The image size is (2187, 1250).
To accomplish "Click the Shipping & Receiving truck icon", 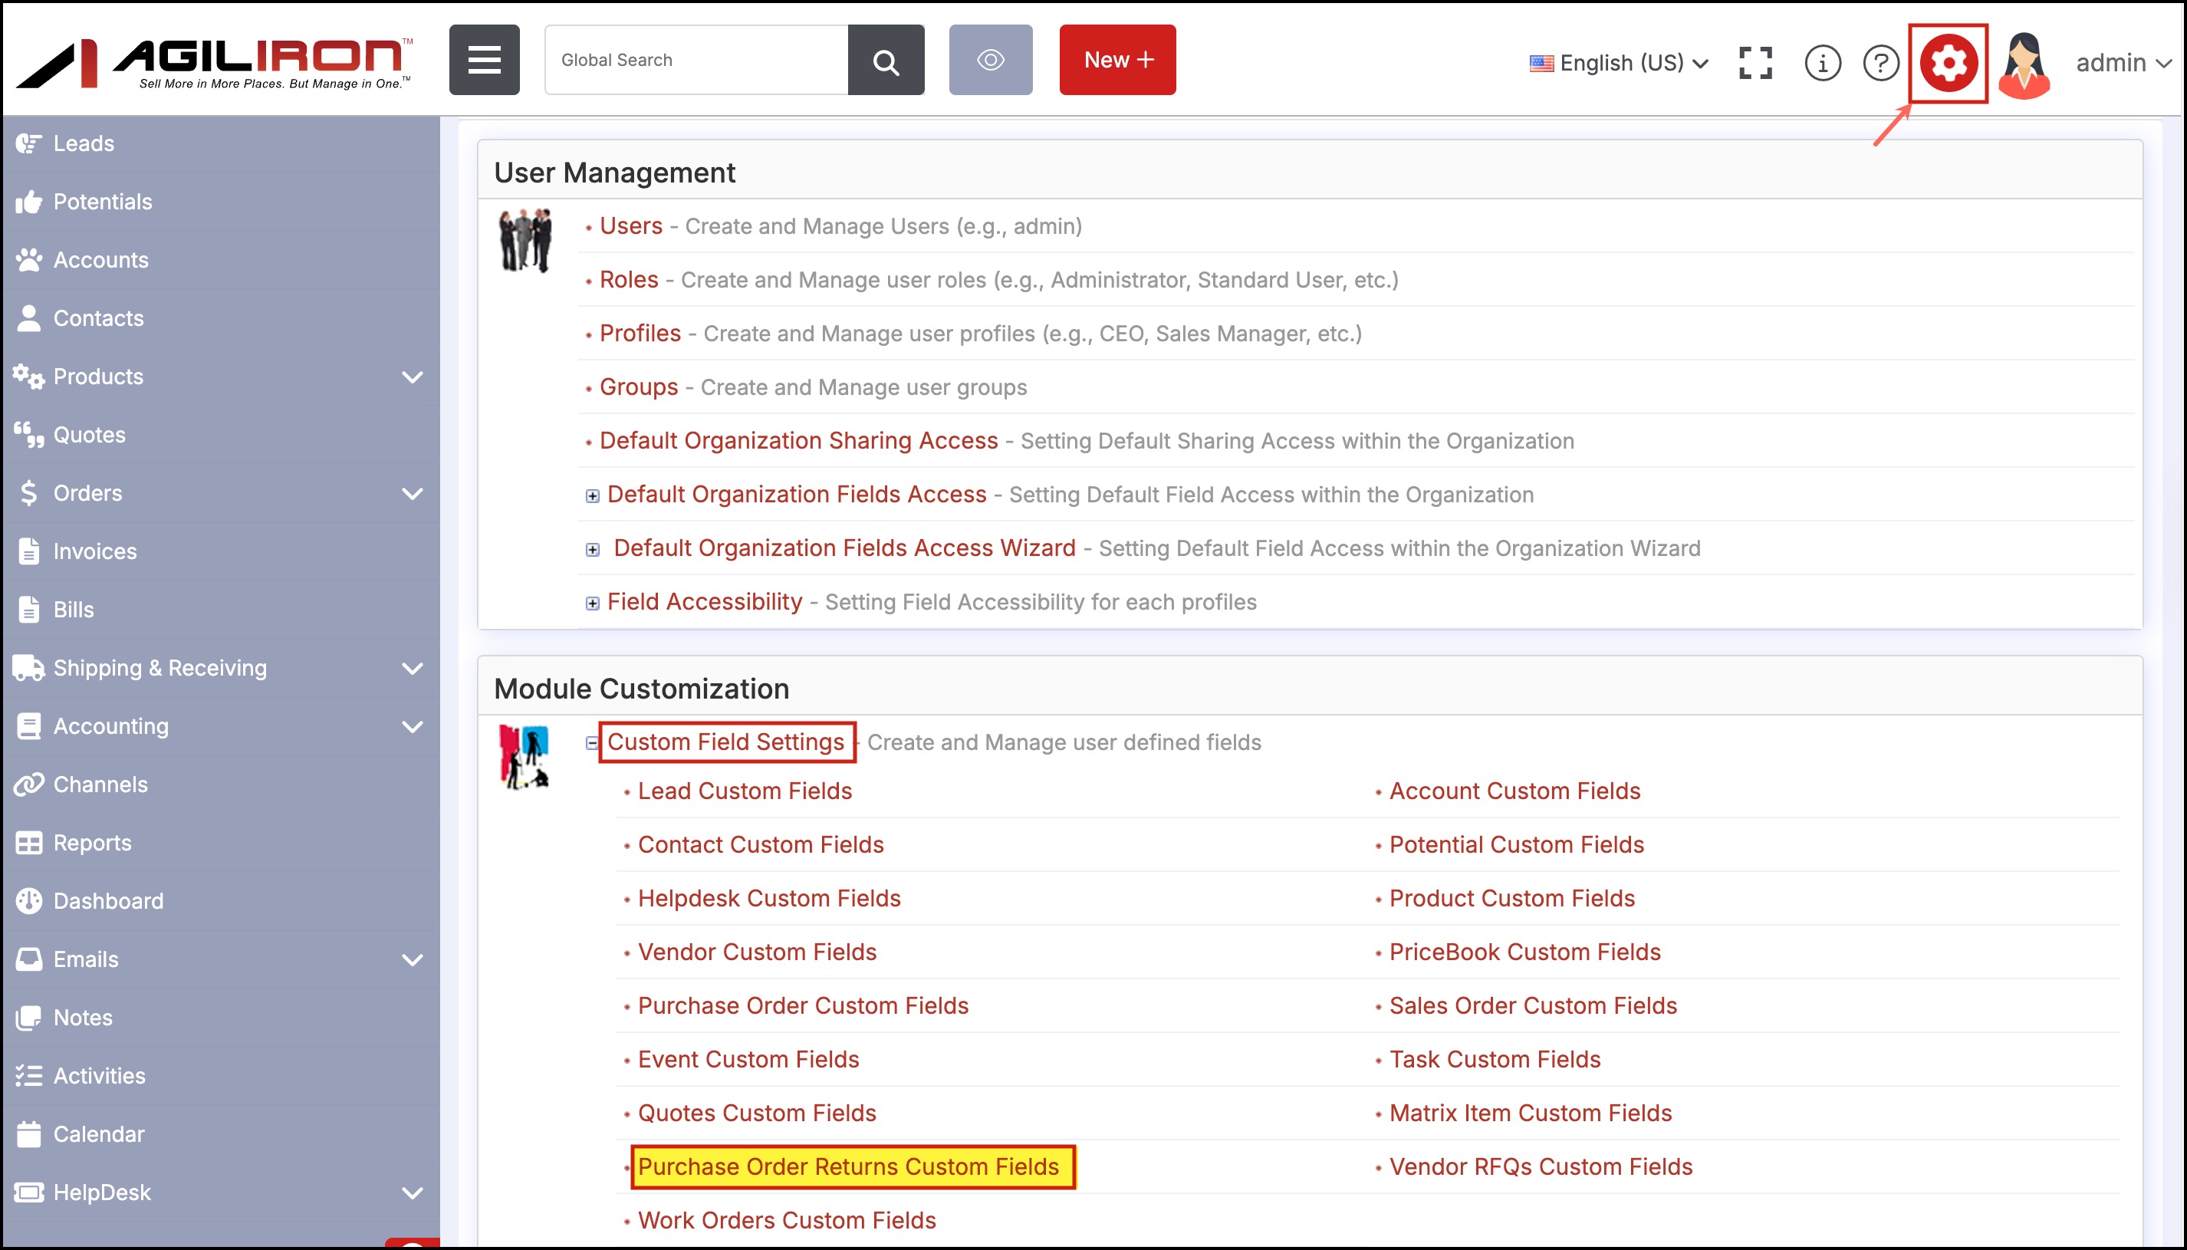I will point(28,668).
